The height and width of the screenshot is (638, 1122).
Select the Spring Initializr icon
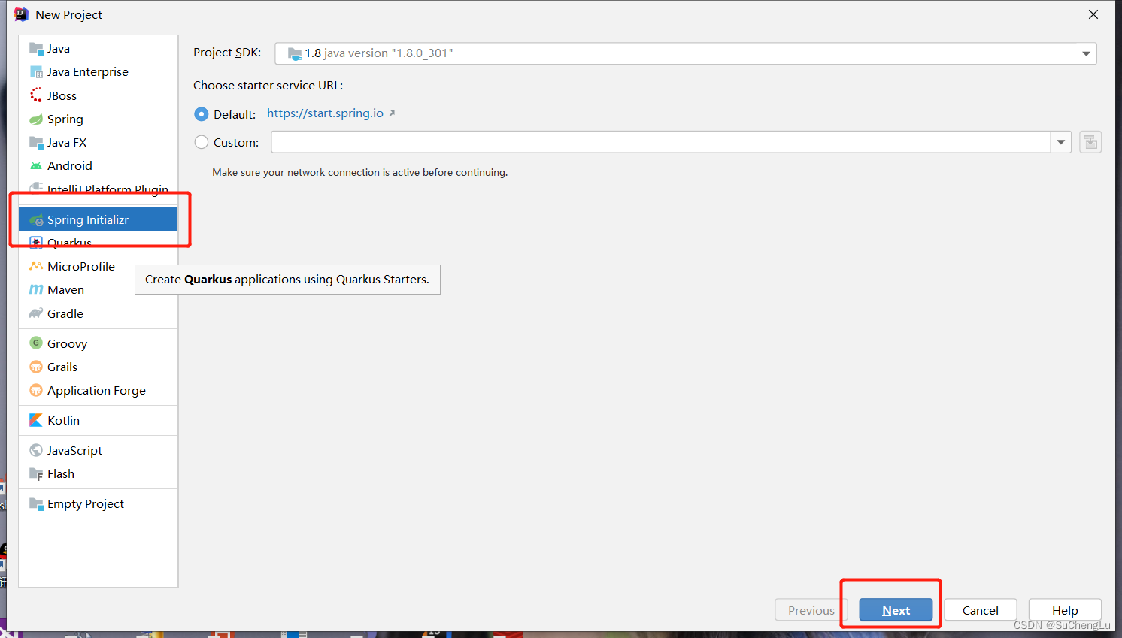click(x=36, y=220)
